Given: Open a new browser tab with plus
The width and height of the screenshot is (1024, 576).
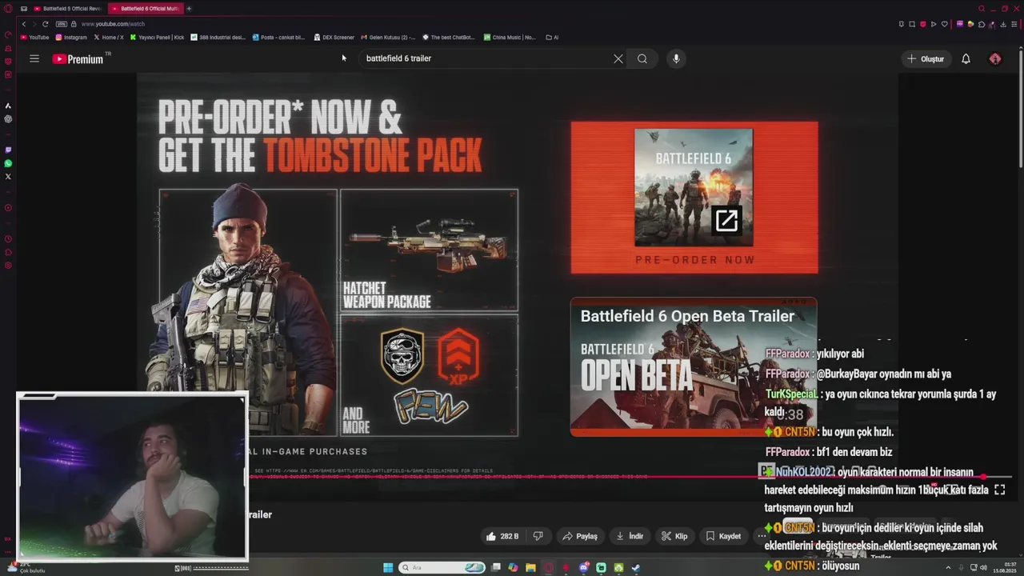Looking at the screenshot, I should (x=189, y=9).
